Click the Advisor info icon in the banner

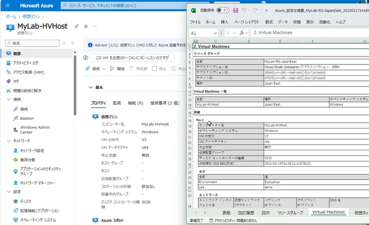pyautogui.click(x=90, y=45)
